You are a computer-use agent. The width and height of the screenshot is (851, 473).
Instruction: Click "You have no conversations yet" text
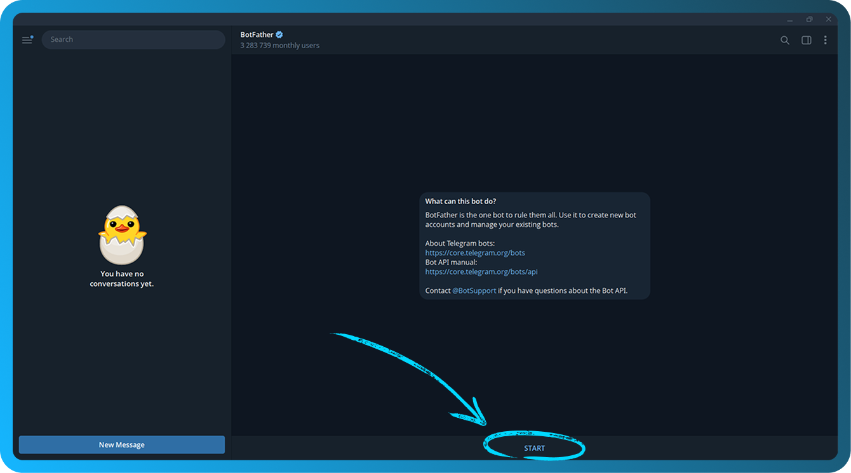tap(122, 279)
